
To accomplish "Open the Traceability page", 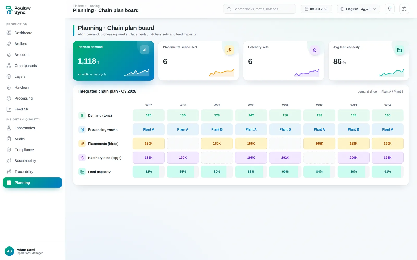I will pos(32,172).
